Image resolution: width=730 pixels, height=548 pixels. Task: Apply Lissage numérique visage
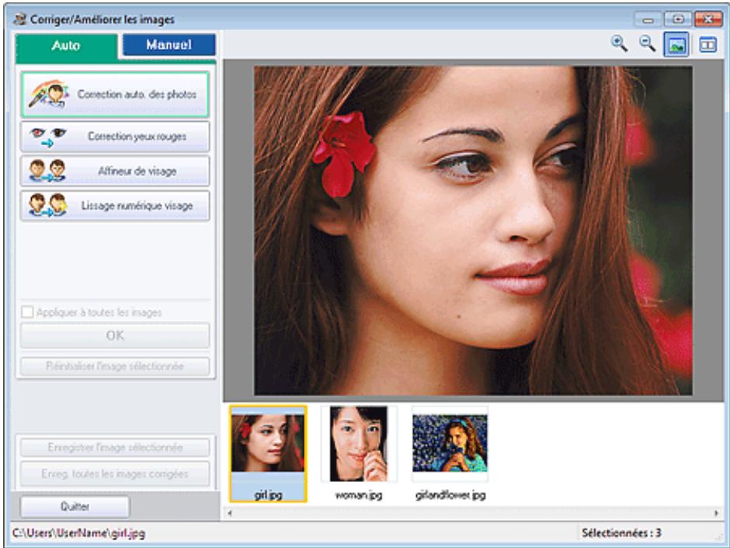(x=114, y=206)
